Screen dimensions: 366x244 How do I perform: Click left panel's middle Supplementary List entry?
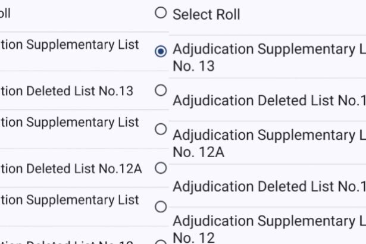point(70,122)
